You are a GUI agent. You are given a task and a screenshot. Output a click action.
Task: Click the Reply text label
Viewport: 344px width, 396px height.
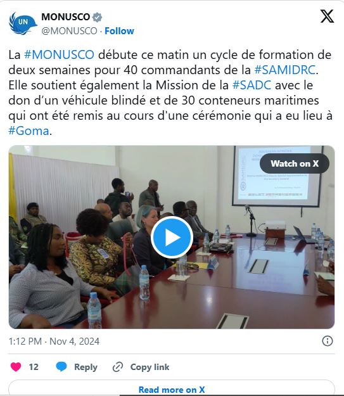[x=86, y=367]
